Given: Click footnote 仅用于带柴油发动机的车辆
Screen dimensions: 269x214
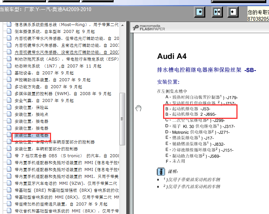Looking at the screenshot, I should click(192, 179).
